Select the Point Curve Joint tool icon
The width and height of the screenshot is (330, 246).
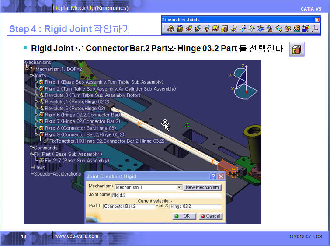coord(234,28)
